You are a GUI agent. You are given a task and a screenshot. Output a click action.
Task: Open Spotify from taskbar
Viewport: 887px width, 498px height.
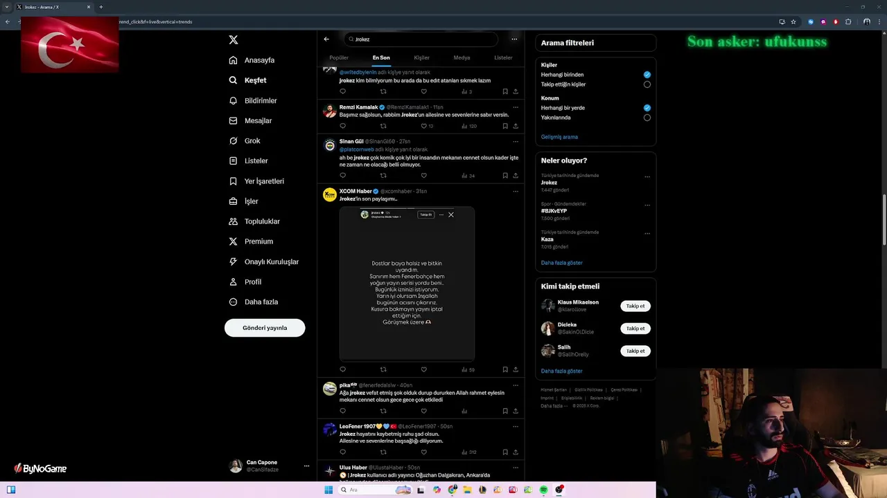(x=544, y=490)
